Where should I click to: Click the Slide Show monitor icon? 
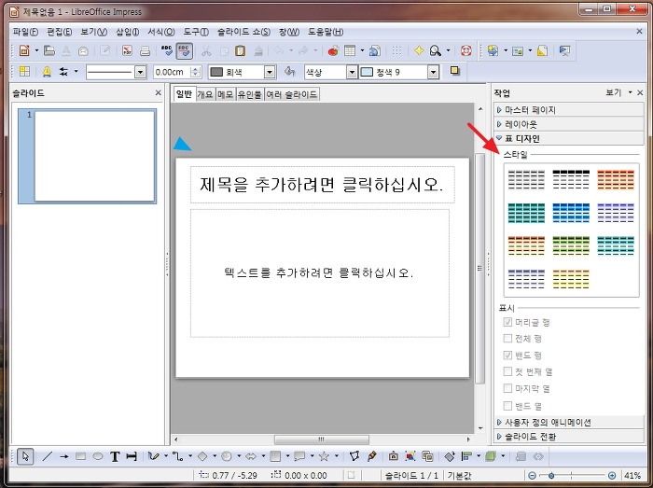[x=564, y=50]
